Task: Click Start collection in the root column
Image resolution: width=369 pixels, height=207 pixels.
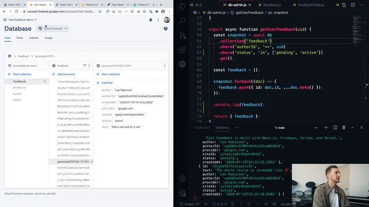Action: click(20, 74)
